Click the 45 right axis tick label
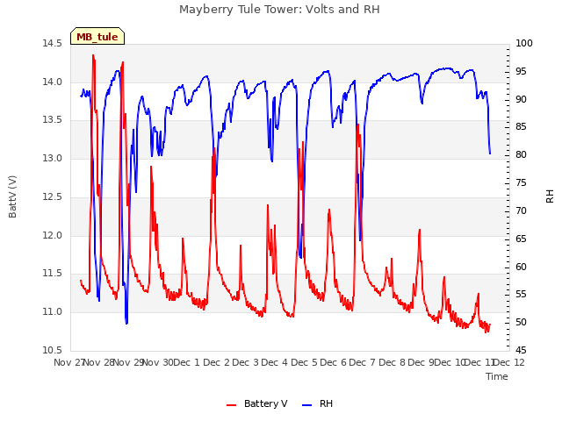Screen dimensions: 562x421 click(x=521, y=350)
